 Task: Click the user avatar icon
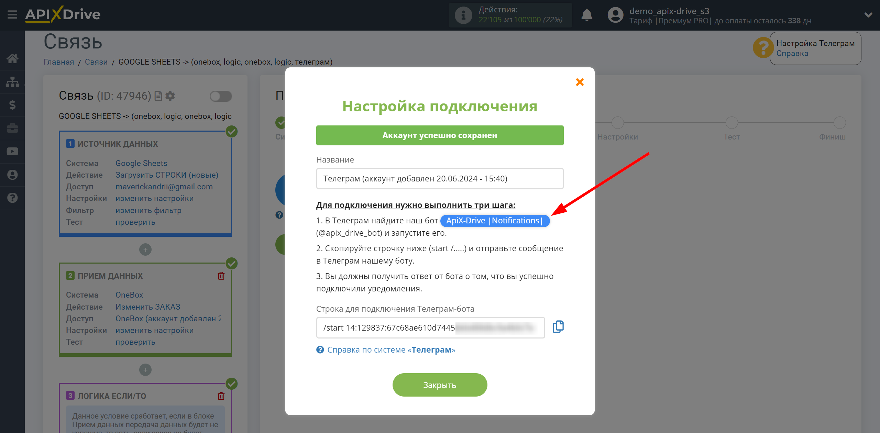(615, 15)
